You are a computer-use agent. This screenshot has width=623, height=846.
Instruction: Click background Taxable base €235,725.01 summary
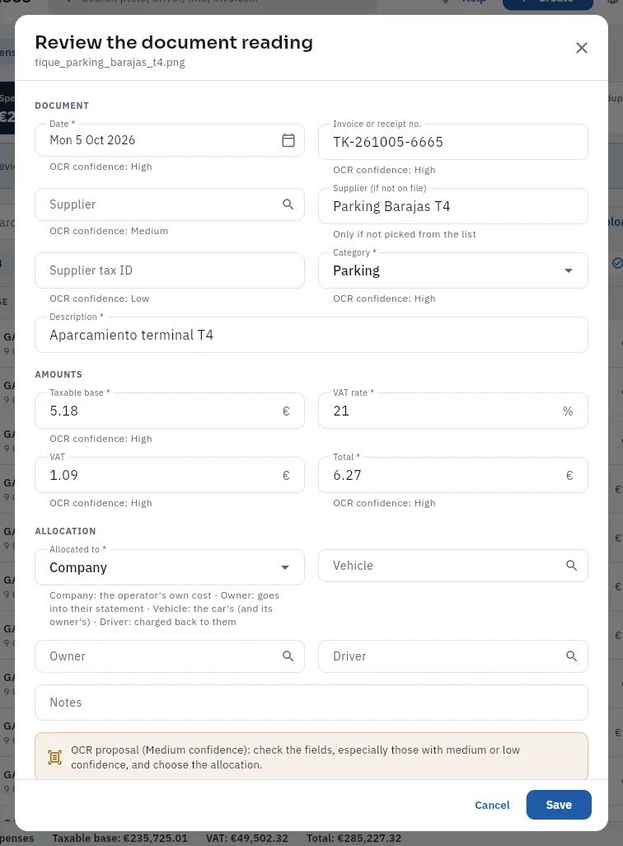tap(119, 839)
